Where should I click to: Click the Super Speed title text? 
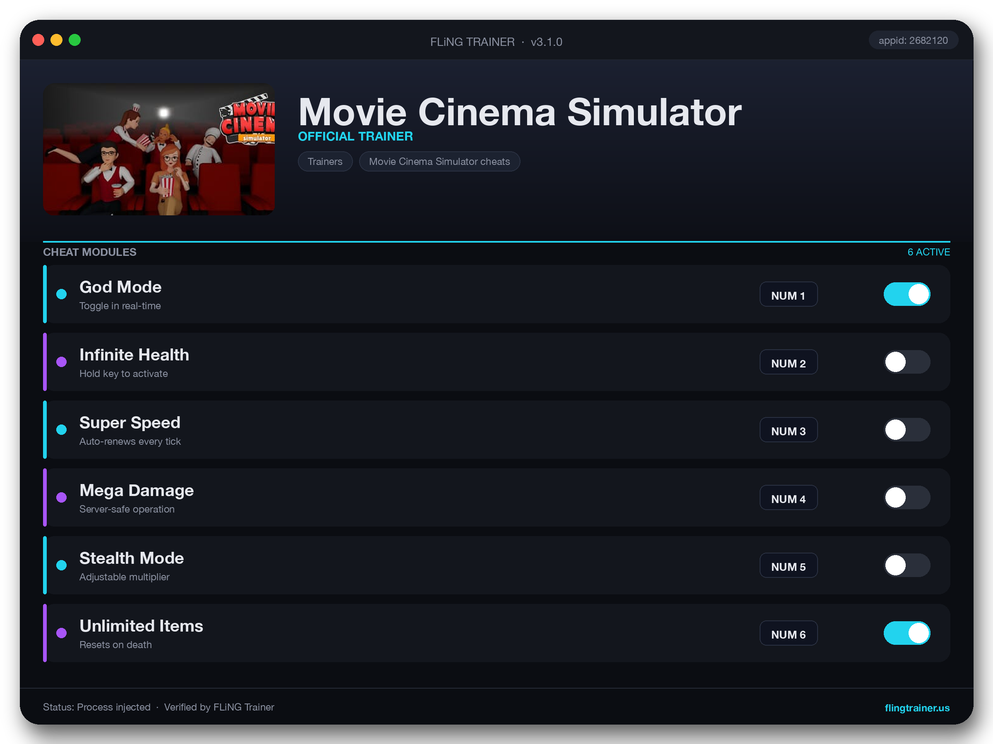coord(130,422)
